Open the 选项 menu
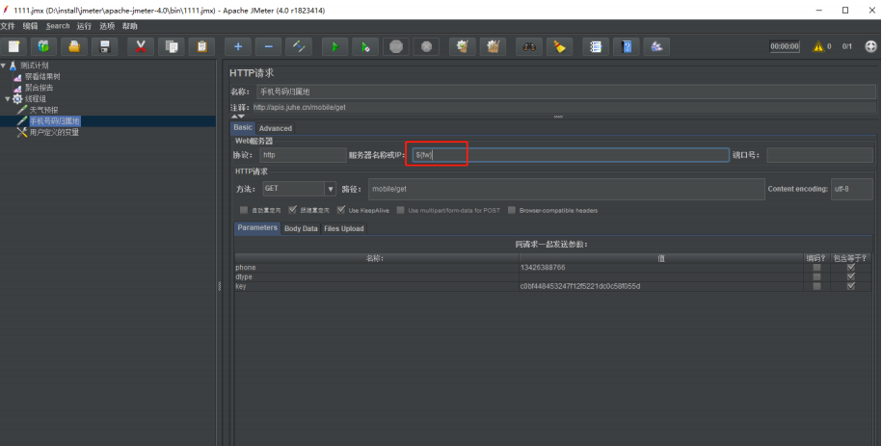This screenshot has height=446, width=882. point(107,26)
